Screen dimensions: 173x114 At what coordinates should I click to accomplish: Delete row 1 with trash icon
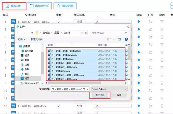pyautogui.click(x=162, y=22)
